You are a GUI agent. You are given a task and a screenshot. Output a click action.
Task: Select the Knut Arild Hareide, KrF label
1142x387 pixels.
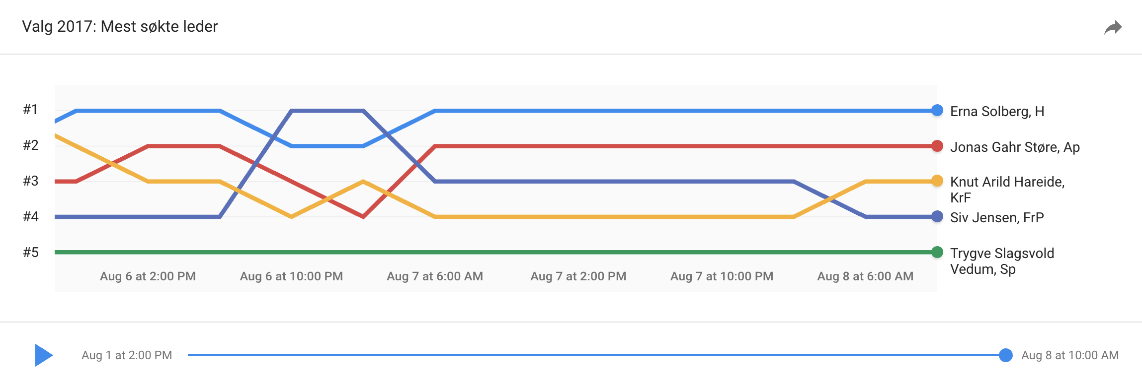[1007, 190]
